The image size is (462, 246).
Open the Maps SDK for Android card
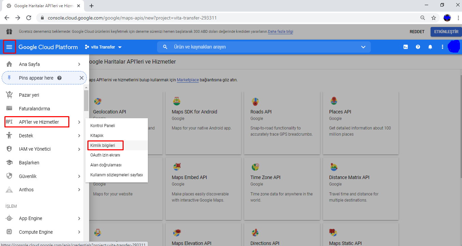pos(203,123)
